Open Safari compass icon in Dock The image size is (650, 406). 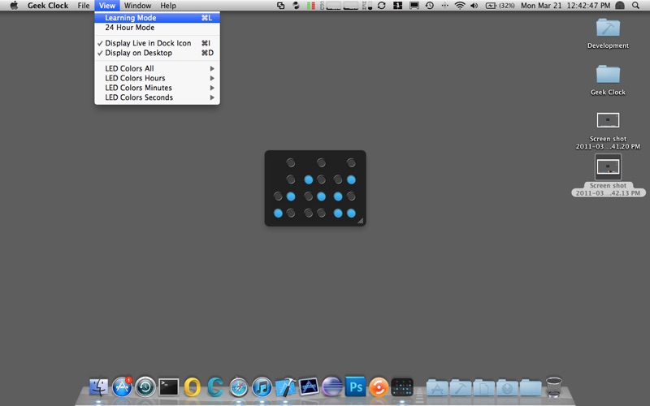pyautogui.click(x=239, y=387)
